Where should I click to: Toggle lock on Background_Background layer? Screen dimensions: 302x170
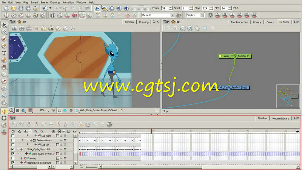[x=62, y=163]
